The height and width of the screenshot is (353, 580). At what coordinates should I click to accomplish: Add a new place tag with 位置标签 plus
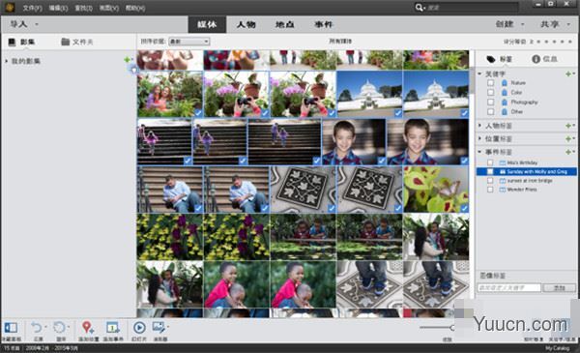pos(568,138)
